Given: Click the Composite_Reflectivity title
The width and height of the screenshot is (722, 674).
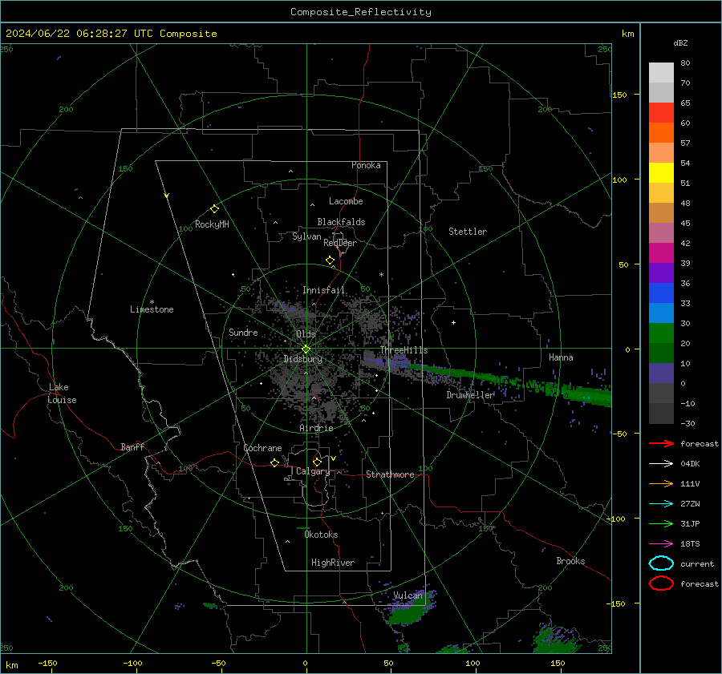Looking at the screenshot, I should click(x=361, y=12).
